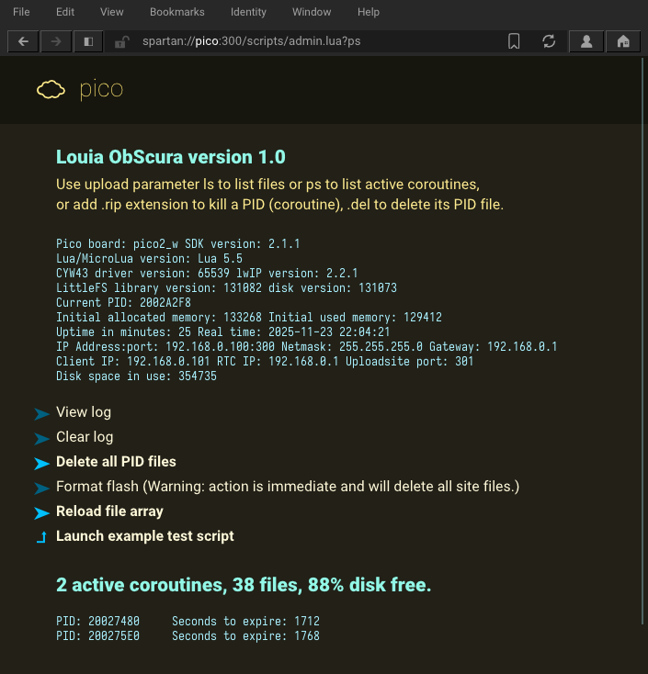This screenshot has width=648, height=674.
Task: Click the unlocked padlock security icon
Action: [121, 41]
